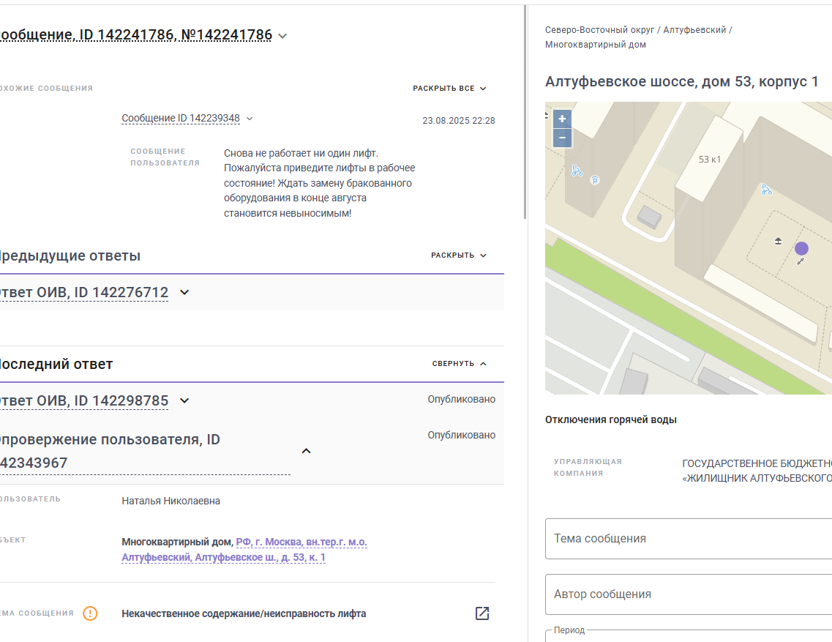Click the playground icon on the map
The width and height of the screenshot is (832, 642).
778,241
